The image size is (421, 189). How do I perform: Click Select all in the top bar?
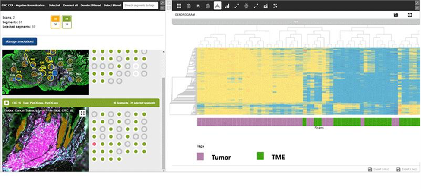[x=54, y=5]
